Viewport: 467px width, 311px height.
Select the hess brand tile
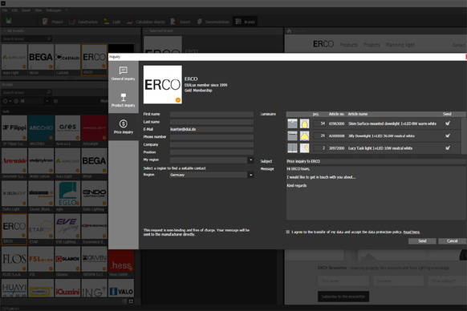coord(121,263)
